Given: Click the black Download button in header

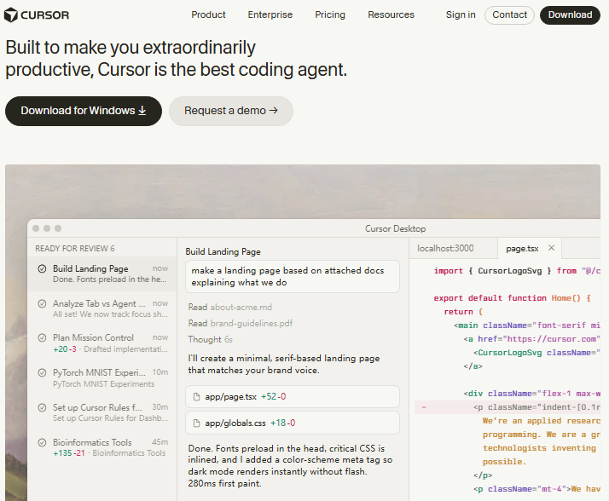Looking at the screenshot, I should pos(570,15).
